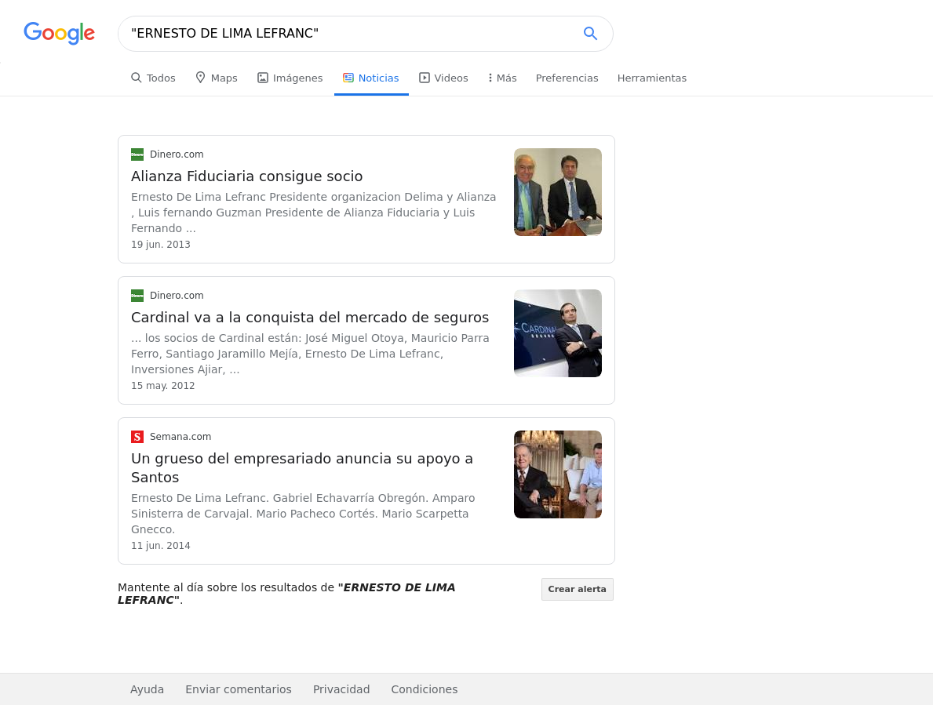
Task: Switch to the Todos tab
Action: click(153, 78)
